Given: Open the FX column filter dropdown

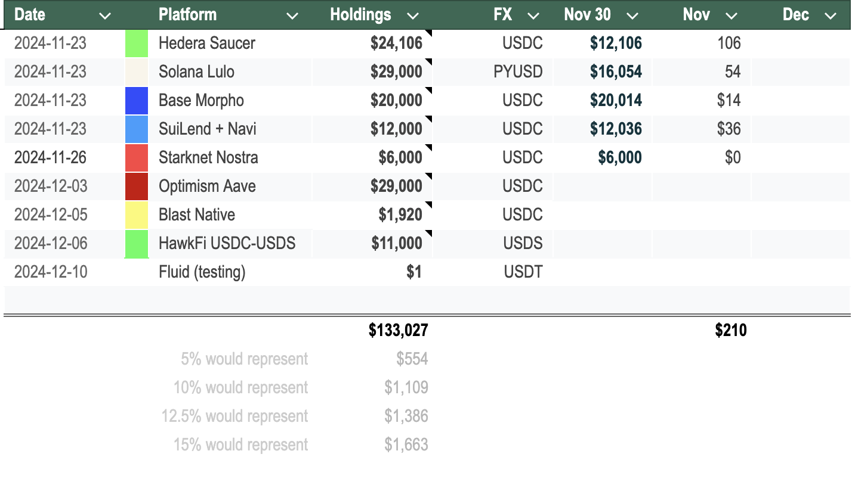Looking at the screenshot, I should pos(533,16).
